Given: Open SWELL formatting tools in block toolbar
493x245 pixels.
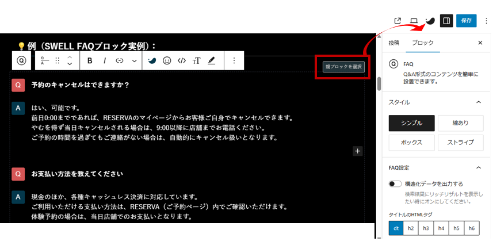Looking at the screenshot, I should [152, 61].
